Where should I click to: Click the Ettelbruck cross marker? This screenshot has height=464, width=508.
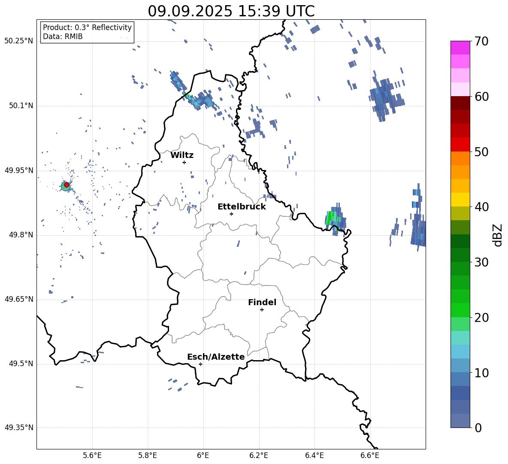tap(231, 214)
